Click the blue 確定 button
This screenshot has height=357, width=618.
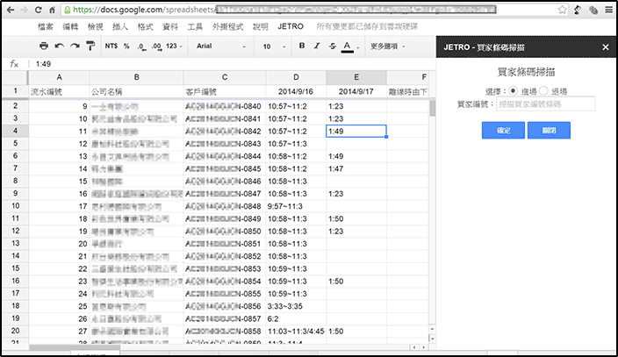point(502,130)
